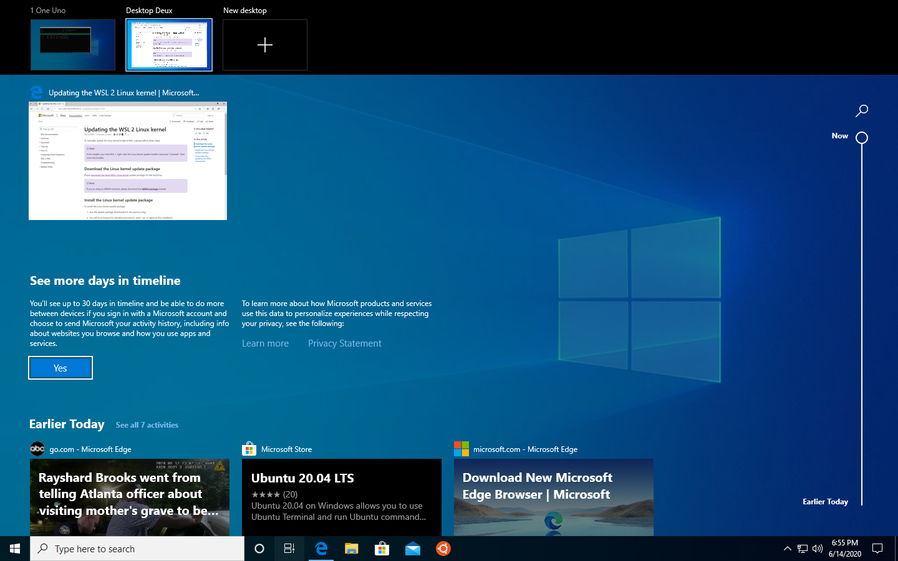Add a new desktop with the plus button
Image resolution: width=898 pixels, height=561 pixels.
(x=265, y=45)
